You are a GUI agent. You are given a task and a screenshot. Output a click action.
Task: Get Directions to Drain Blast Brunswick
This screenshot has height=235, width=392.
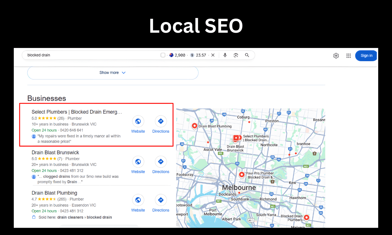click(x=160, y=161)
